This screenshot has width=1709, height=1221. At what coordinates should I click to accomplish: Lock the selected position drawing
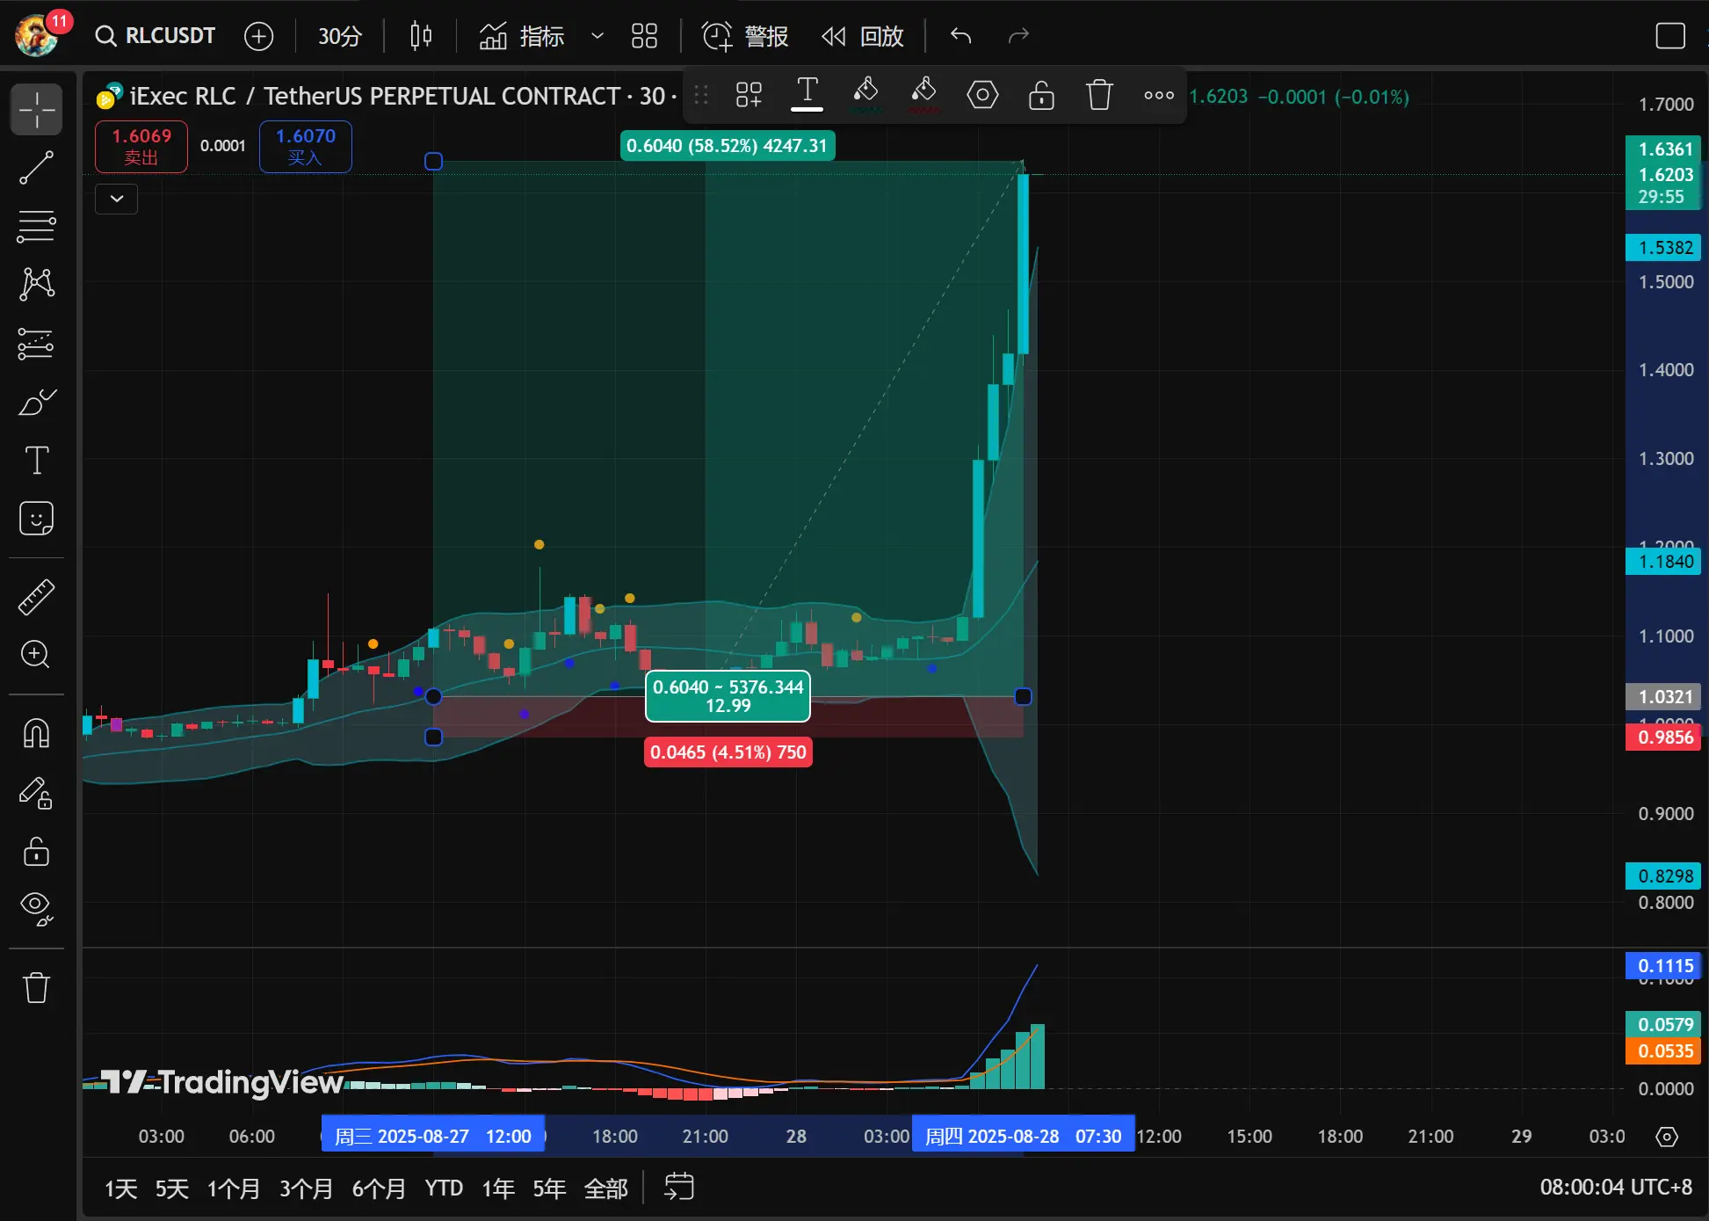(1041, 94)
